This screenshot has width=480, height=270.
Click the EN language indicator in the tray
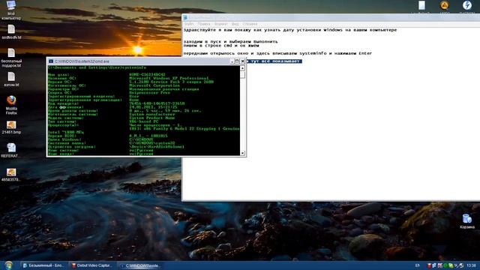point(418,265)
